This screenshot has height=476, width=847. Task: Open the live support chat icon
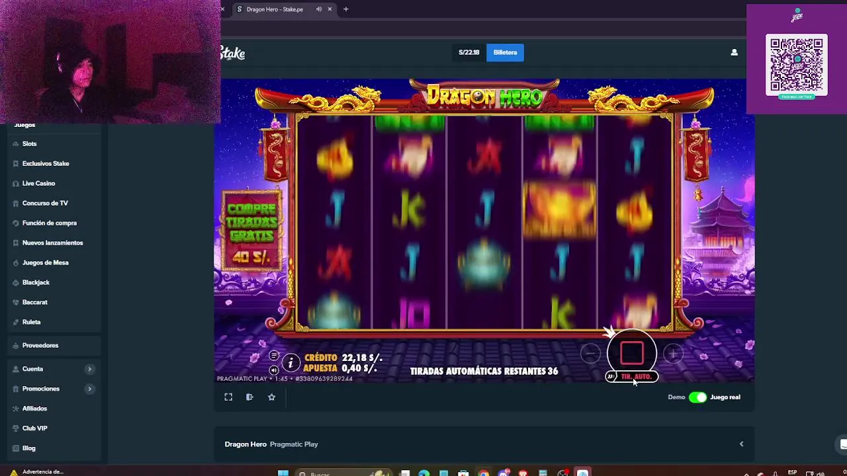[x=842, y=444]
